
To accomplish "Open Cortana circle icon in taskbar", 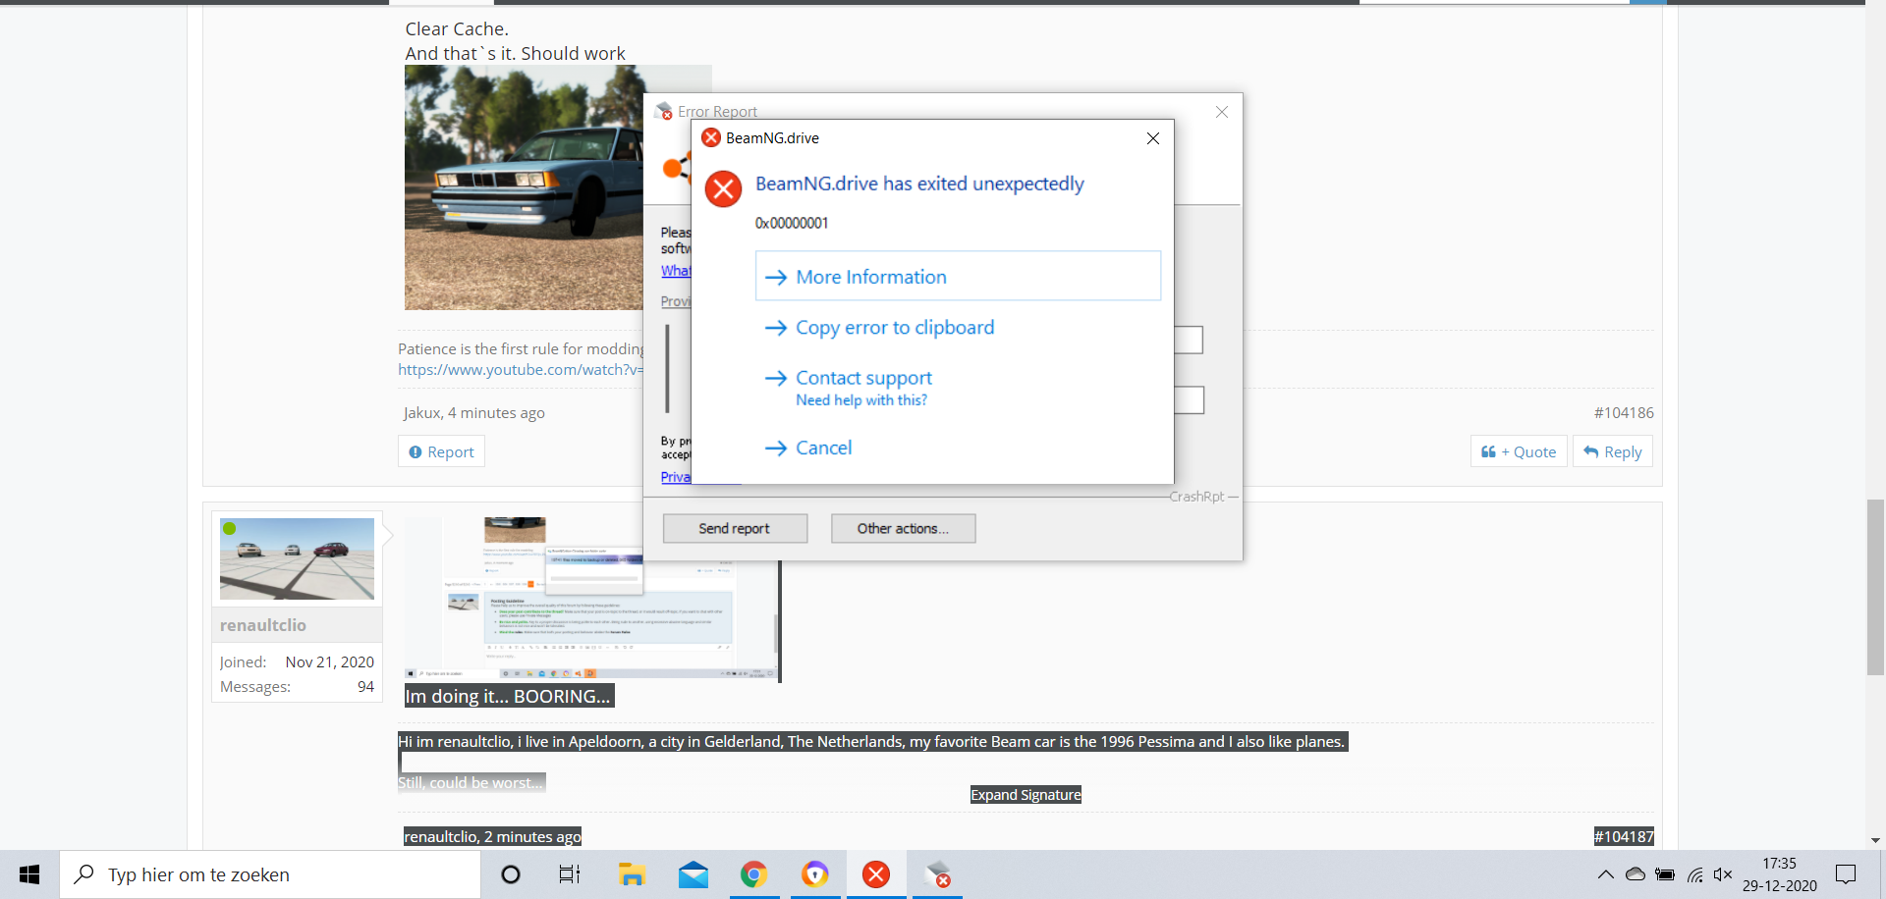I will pos(511,874).
